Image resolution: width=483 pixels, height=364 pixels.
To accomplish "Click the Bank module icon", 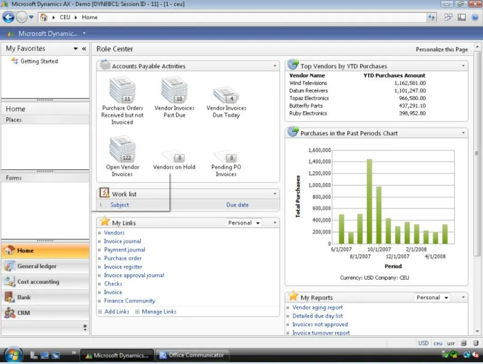I will [x=10, y=297].
